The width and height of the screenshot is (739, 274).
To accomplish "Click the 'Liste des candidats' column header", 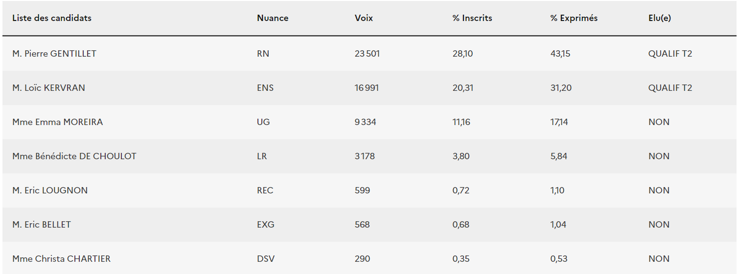I will coord(52,18).
